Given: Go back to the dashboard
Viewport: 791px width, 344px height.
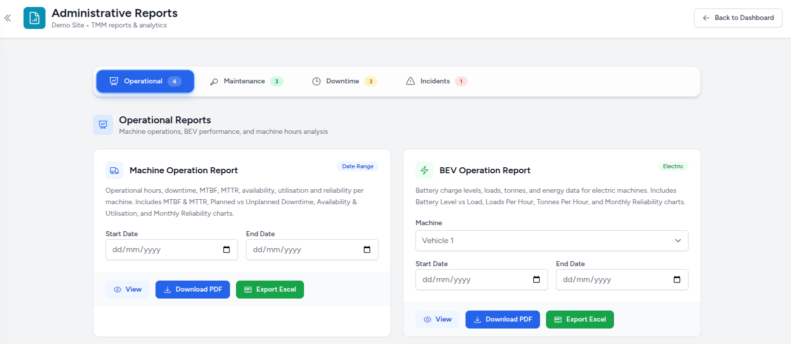Looking at the screenshot, I should [x=738, y=18].
